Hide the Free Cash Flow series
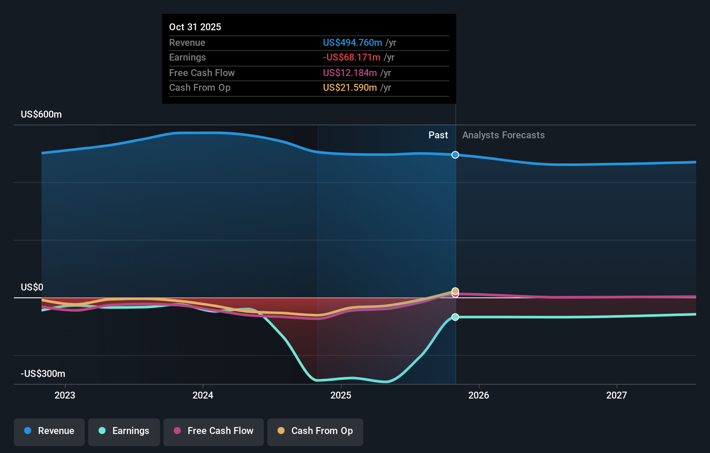This screenshot has width=710, height=453. coord(214,431)
